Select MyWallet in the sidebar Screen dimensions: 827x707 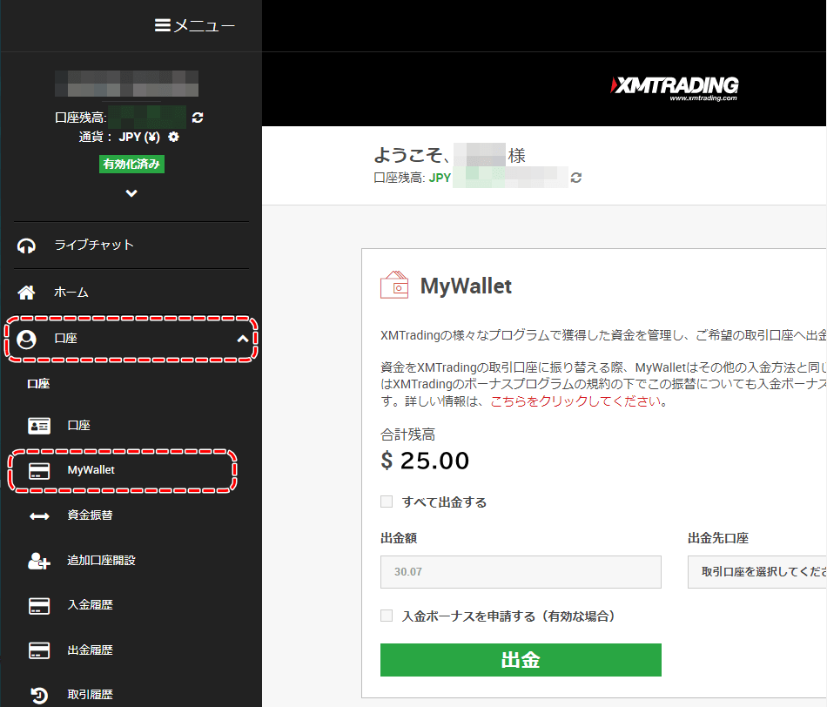91,470
